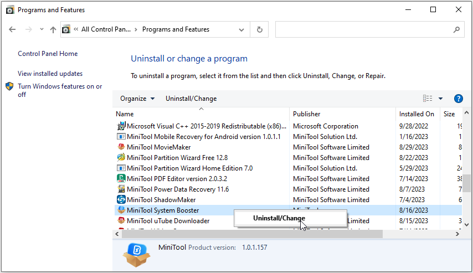
Task: Click the search magnifier icon
Action: [x=456, y=29]
